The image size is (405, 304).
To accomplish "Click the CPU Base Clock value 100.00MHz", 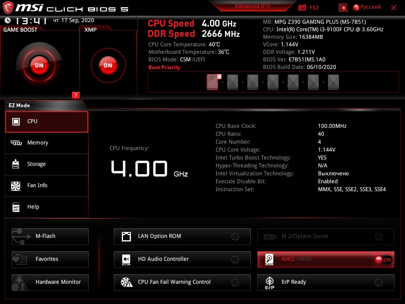I will (332, 126).
